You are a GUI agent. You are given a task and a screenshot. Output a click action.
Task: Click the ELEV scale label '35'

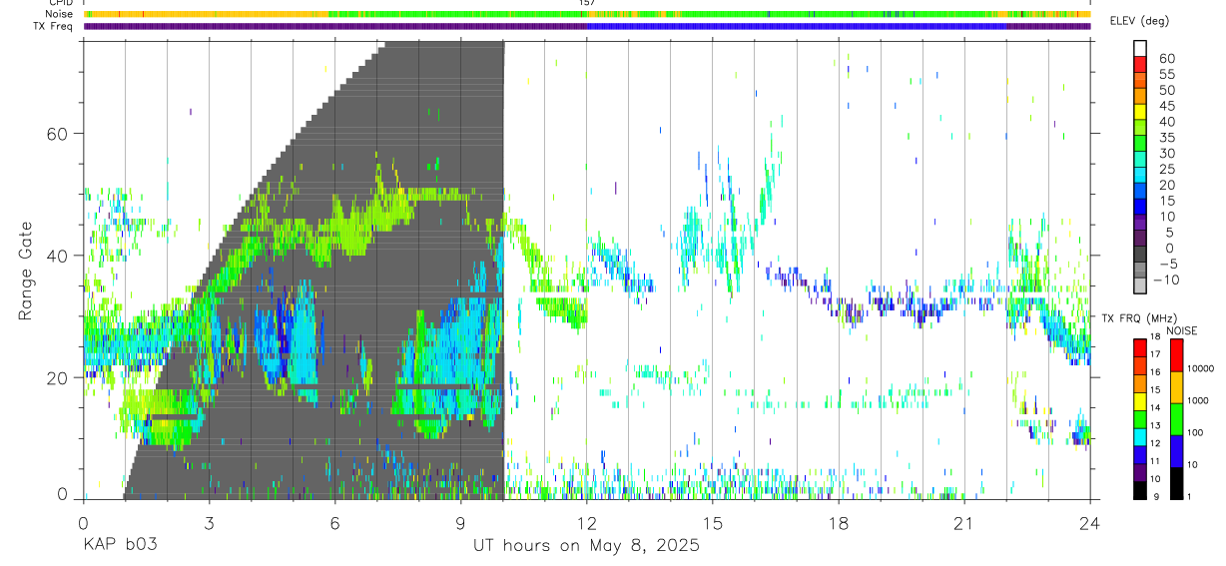tap(1166, 138)
